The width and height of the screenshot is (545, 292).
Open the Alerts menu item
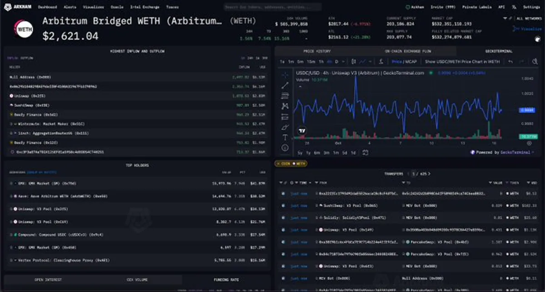click(x=70, y=7)
